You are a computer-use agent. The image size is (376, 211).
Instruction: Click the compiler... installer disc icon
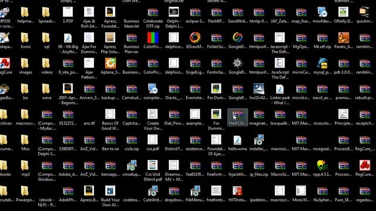(153, 89)
